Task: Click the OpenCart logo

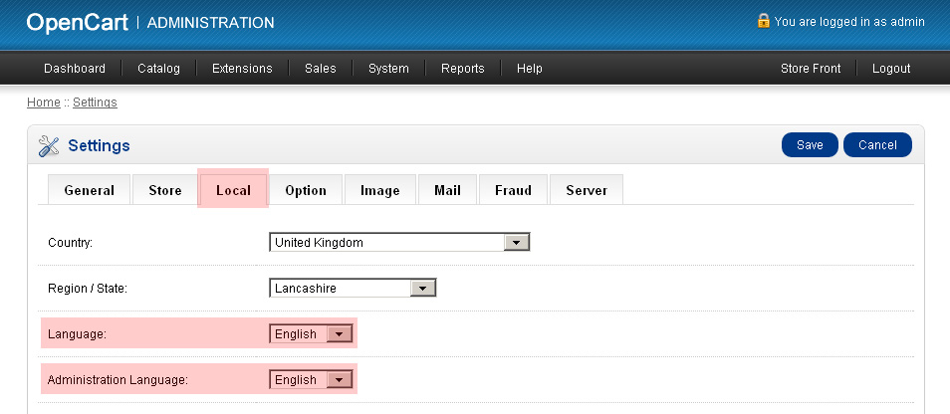Action: click(x=78, y=22)
